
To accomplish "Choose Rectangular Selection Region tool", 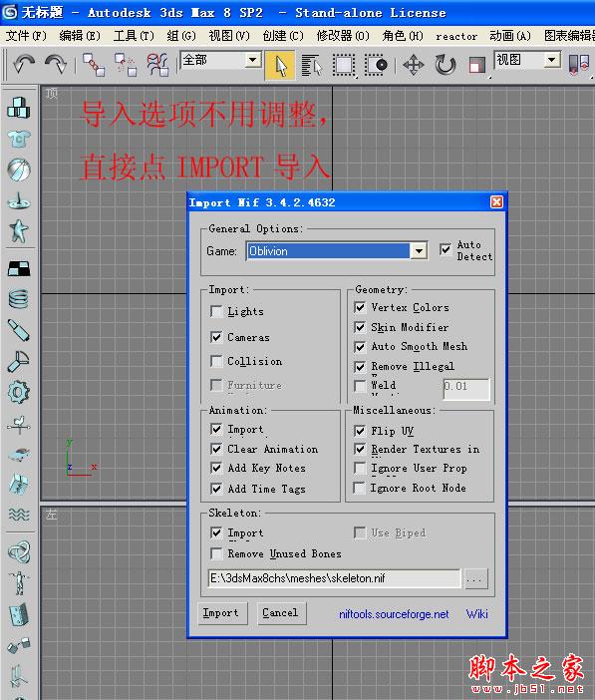I will 344,65.
